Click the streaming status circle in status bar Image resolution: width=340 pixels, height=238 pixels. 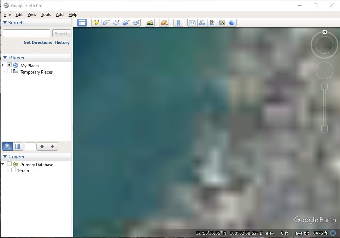333,233
